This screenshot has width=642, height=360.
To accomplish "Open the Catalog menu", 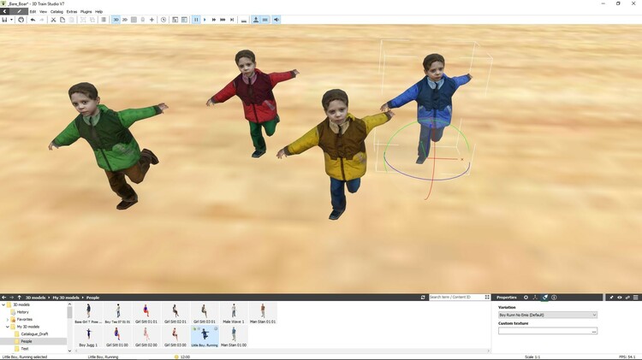I will click(56, 11).
